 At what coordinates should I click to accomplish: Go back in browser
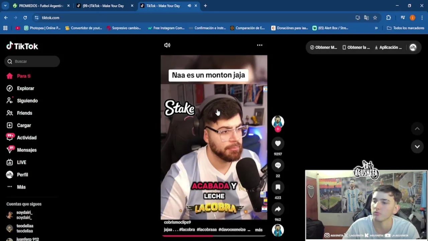point(6,18)
